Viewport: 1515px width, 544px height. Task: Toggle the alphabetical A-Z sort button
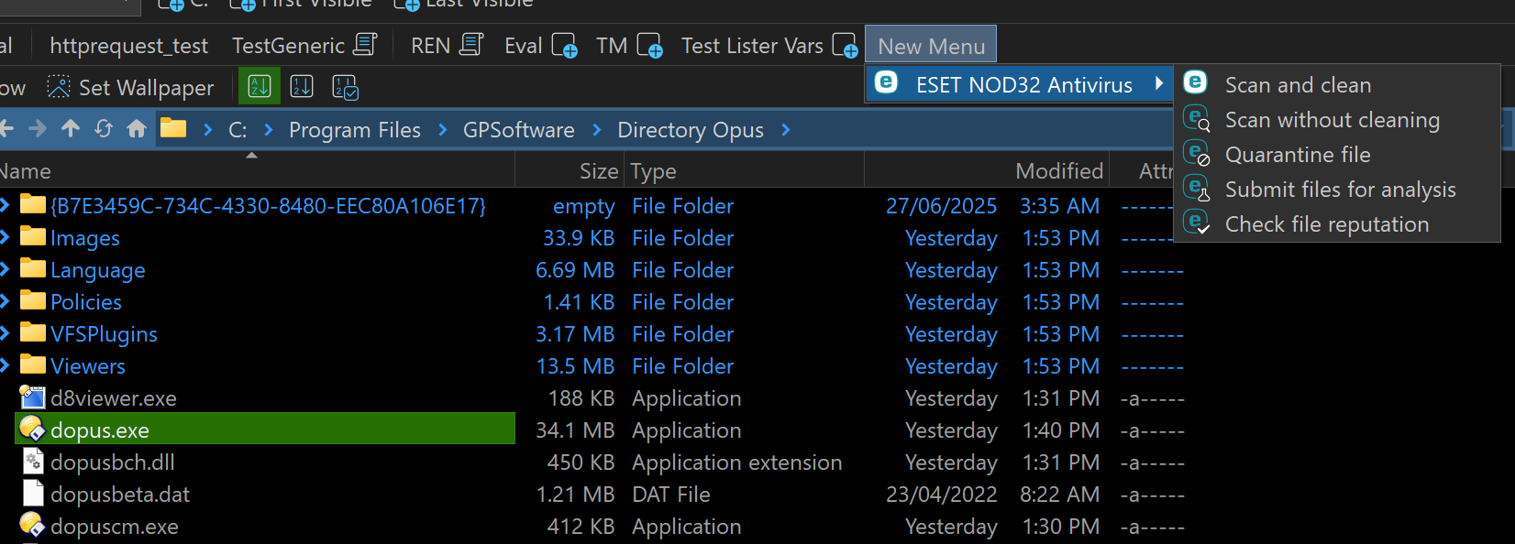tap(260, 87)
